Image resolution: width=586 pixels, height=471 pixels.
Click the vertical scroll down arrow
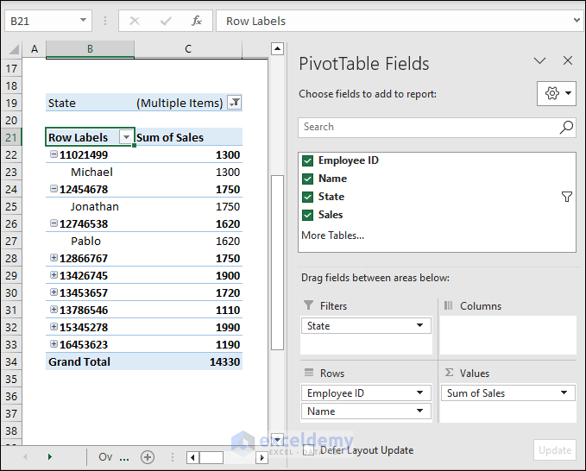(277, 439)
